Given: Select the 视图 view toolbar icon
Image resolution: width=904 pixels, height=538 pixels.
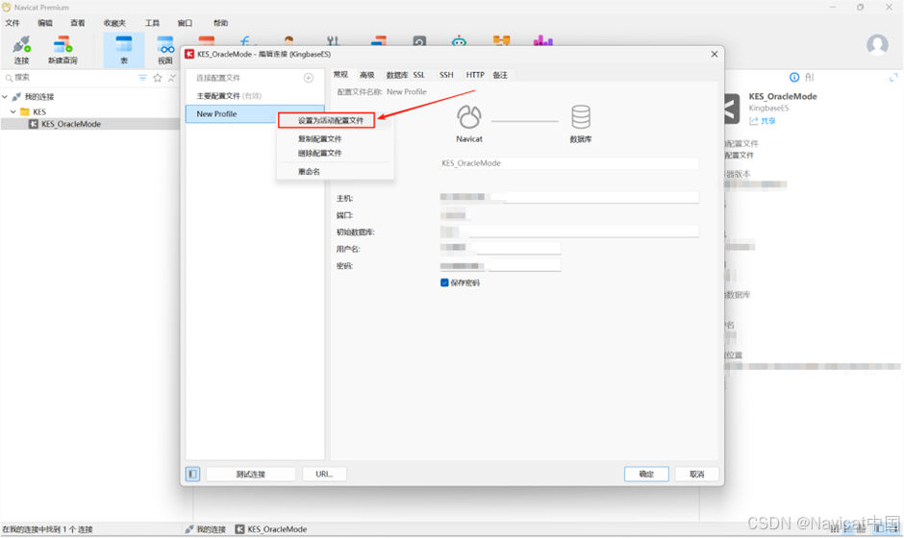Looking at the screenshot, I should (165, 50).
